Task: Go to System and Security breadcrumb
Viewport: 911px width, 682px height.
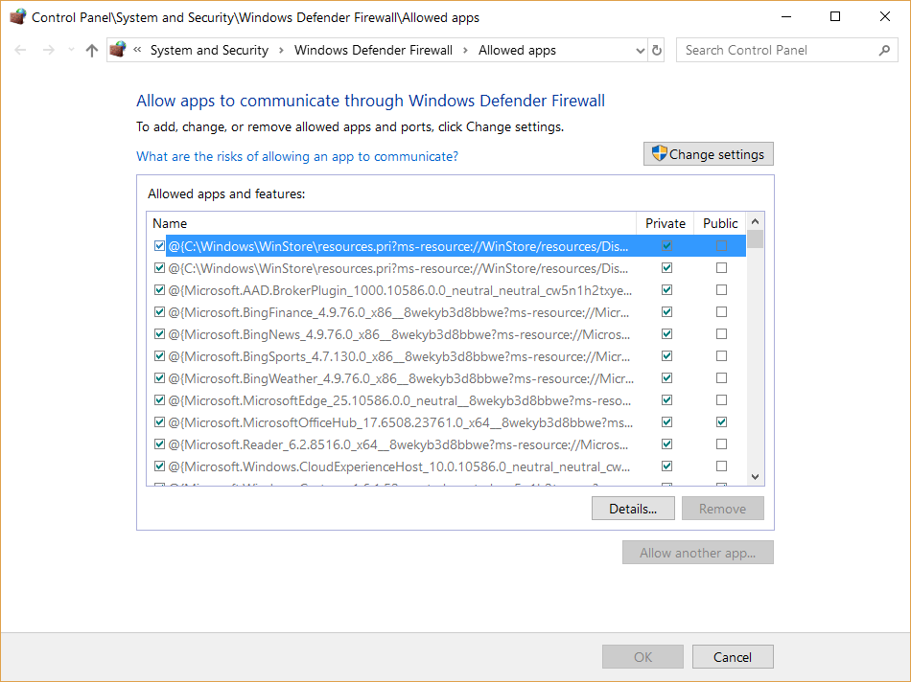Action: [209, 51]
